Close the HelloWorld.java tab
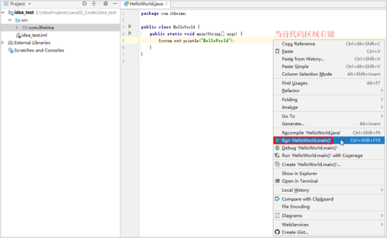The image size is (387, 238). click(167, 4)
